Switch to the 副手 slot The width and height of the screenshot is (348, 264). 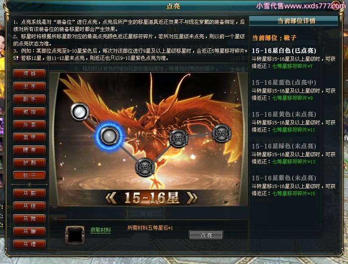[29, 99]
